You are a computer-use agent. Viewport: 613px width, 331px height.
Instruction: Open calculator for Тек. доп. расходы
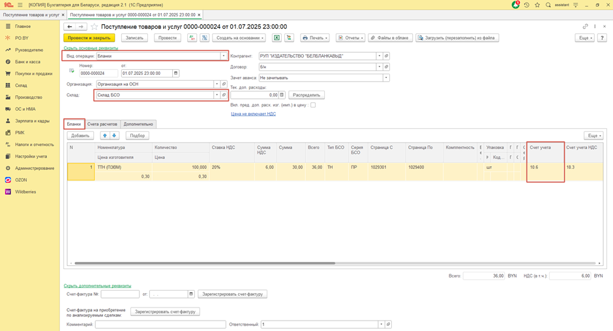click(282, 95)
